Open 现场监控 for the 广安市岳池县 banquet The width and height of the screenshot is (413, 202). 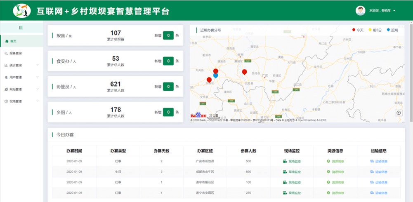tap(292, 161)
